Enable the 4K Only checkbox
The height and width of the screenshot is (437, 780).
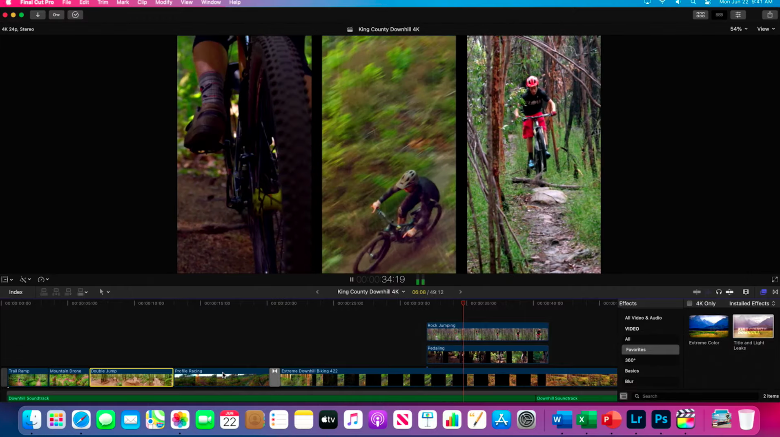(690, 303)
